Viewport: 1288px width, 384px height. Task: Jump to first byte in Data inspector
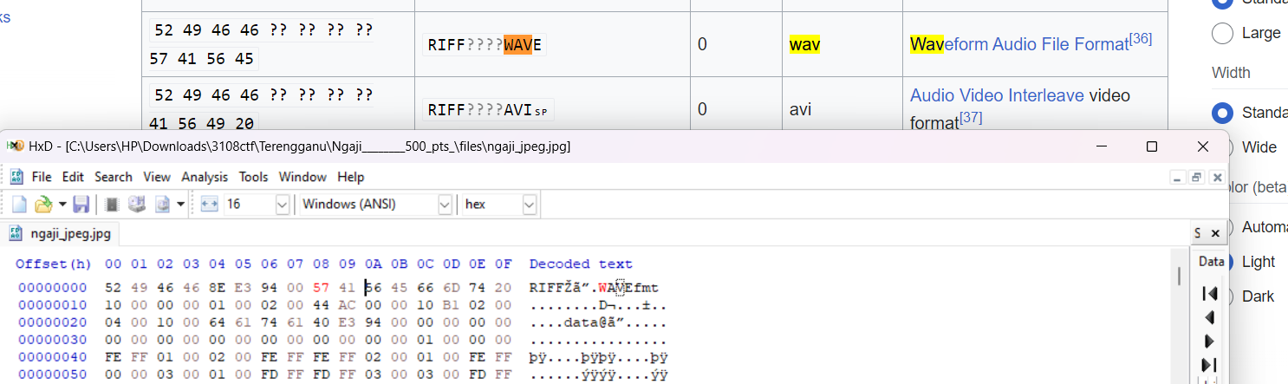pos(1210,294)
